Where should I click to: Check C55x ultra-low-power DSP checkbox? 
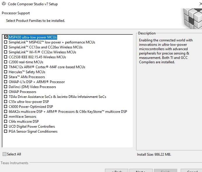point(6,101)
